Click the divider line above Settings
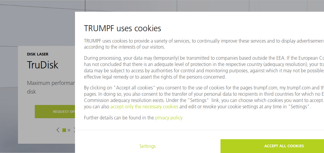 tap(199, 130)
